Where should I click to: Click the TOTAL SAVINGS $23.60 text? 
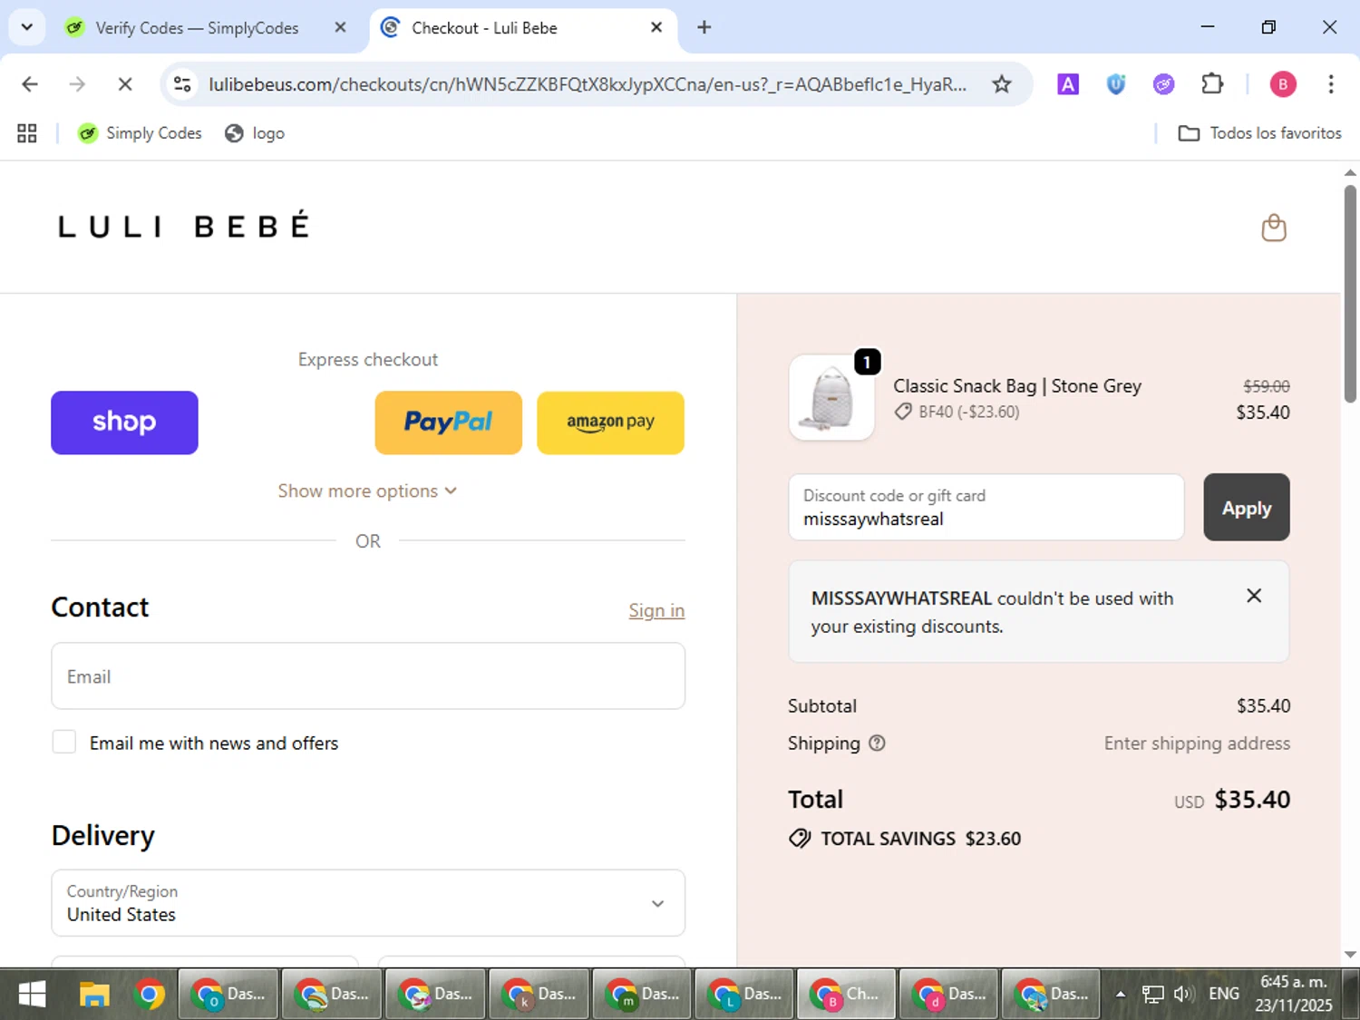point(920,839)
